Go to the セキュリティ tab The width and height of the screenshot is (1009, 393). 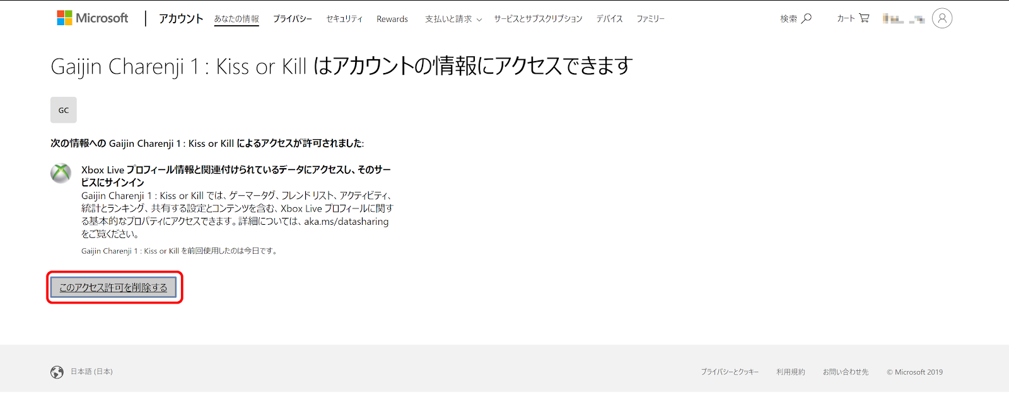pos(344,19)
